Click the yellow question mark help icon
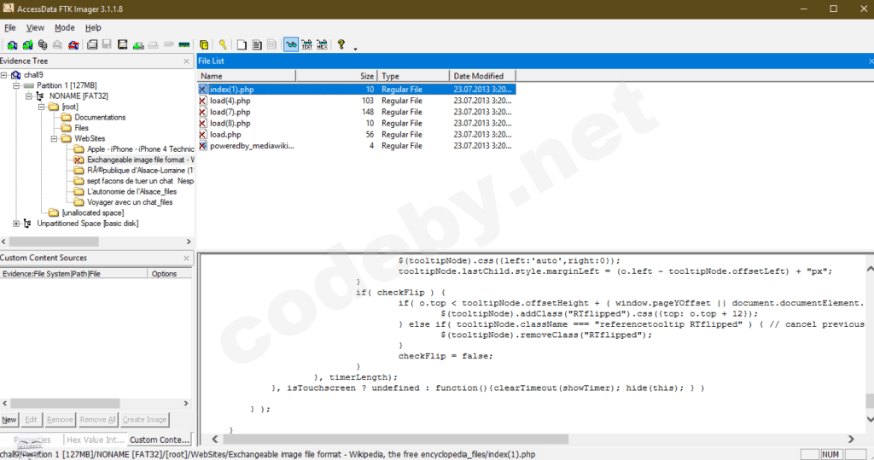Screen dimensions: 874x460 341,44
